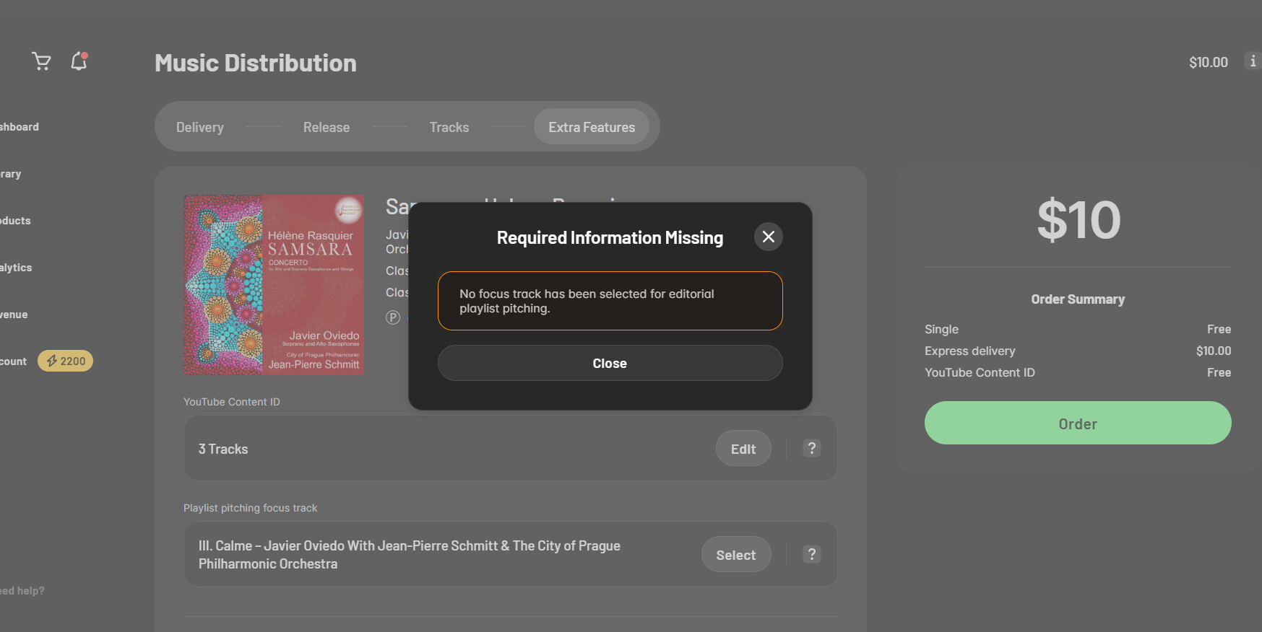Screen dimensions: 1262x632
Task: Switch to the Release step tab
Action: [327, 128]
